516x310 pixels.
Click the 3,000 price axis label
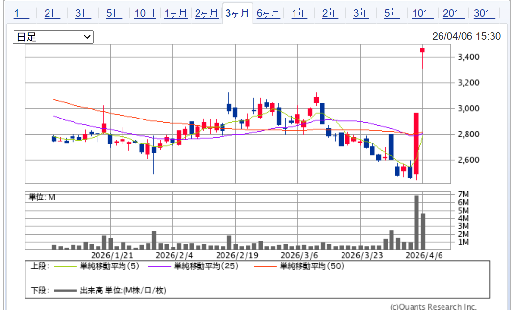pos(468,109)
